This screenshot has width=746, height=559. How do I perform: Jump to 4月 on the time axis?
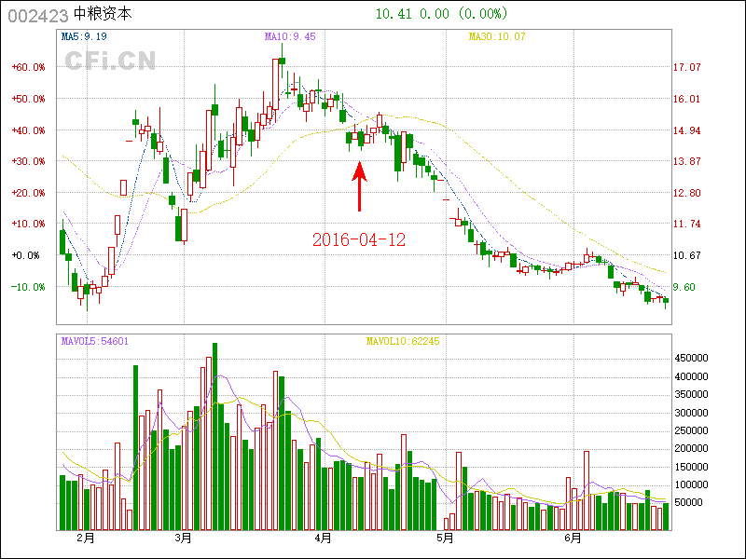(323, 539)
